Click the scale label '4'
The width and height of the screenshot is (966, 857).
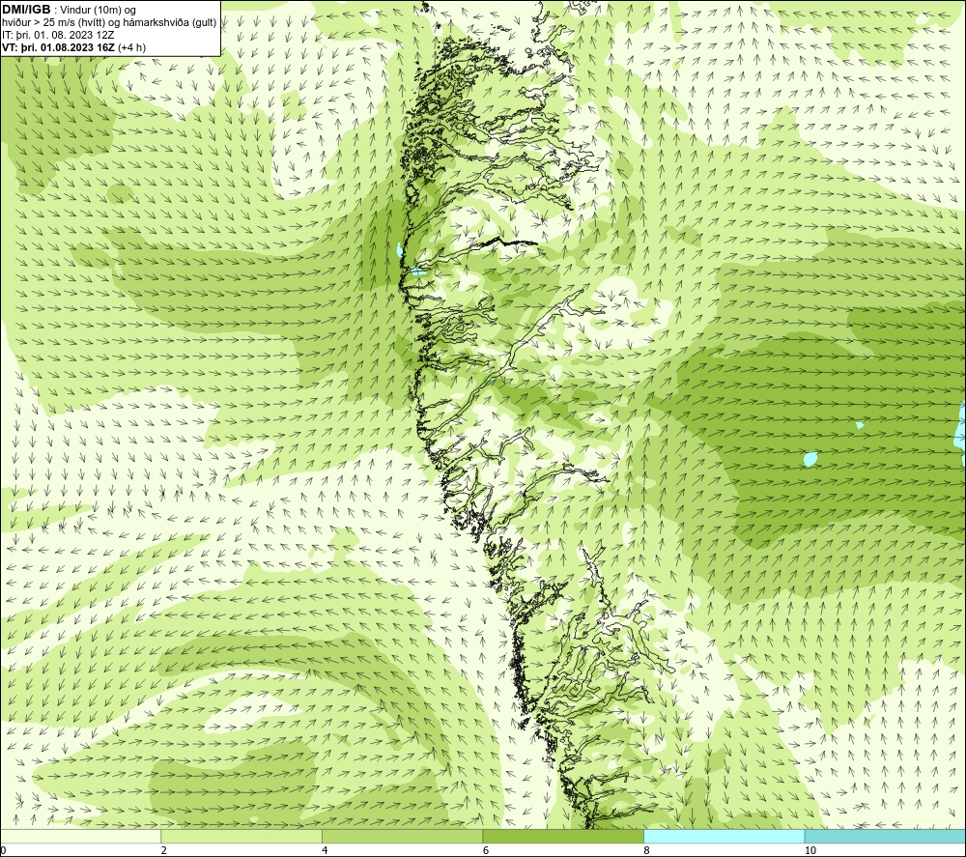[x=325, y=851]
